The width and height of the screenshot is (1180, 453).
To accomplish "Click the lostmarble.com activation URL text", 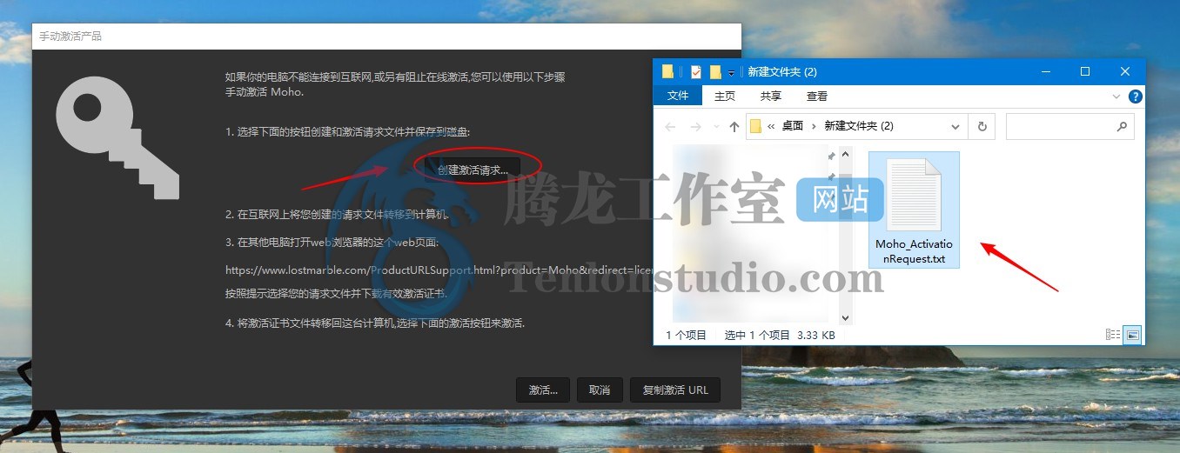I will (x=439, y=270).
